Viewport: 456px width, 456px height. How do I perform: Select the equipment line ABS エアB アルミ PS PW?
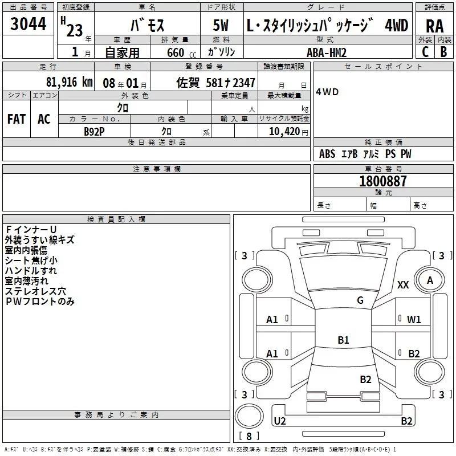tap(365, 154)
